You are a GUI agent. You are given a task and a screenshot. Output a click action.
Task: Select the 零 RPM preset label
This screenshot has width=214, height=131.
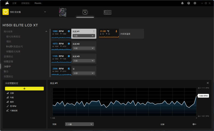(13, 106)
